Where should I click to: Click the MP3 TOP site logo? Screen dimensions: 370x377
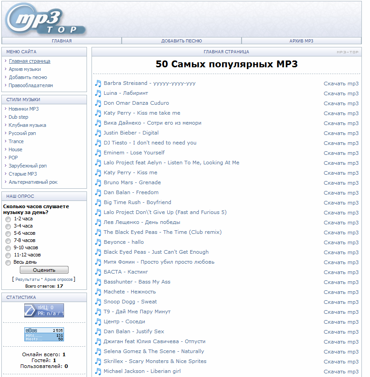(46, 20)
